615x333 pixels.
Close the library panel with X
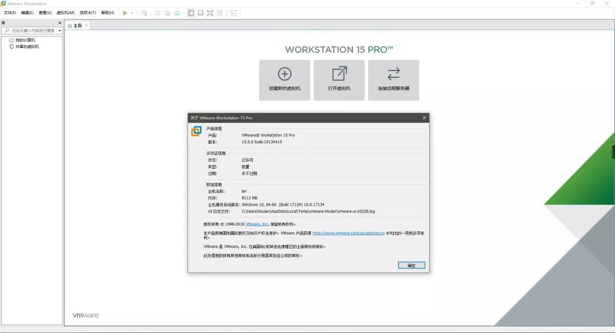click(60, 23)
